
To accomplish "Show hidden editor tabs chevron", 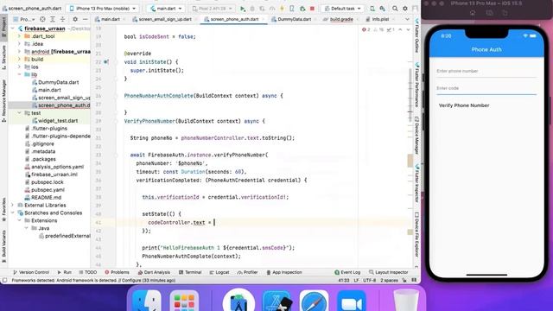I will pyautogui.click(x=407, y=19).
